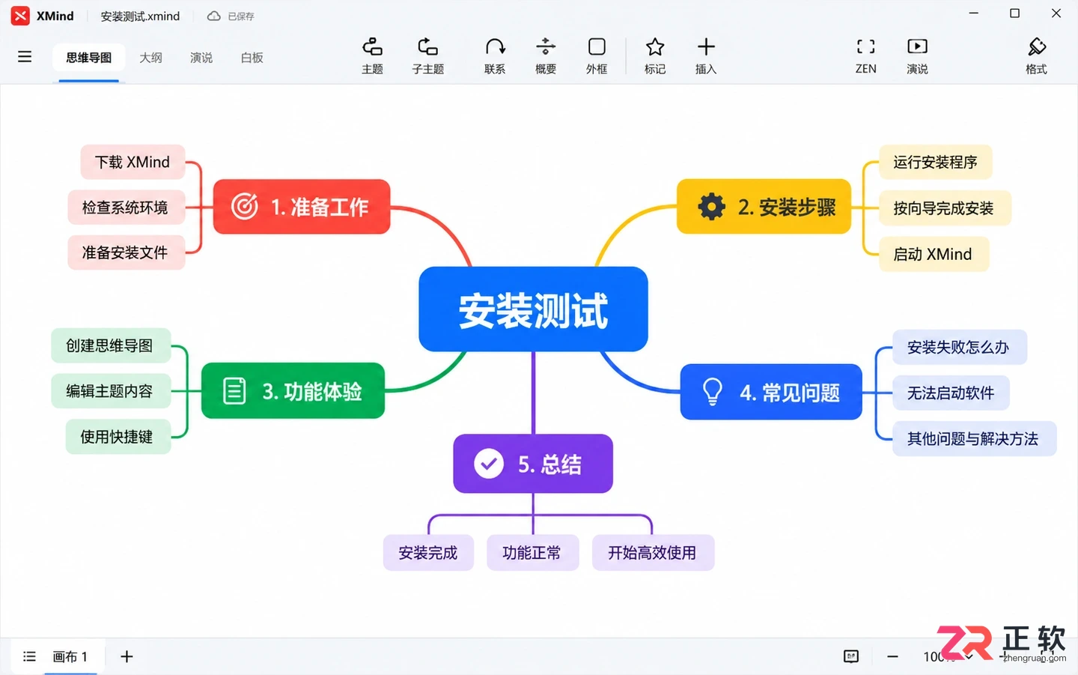The width and height of the screenshot is (1078, 675).
Task: Select the 画布 1 sheet tab
Action: coord(70,657)
